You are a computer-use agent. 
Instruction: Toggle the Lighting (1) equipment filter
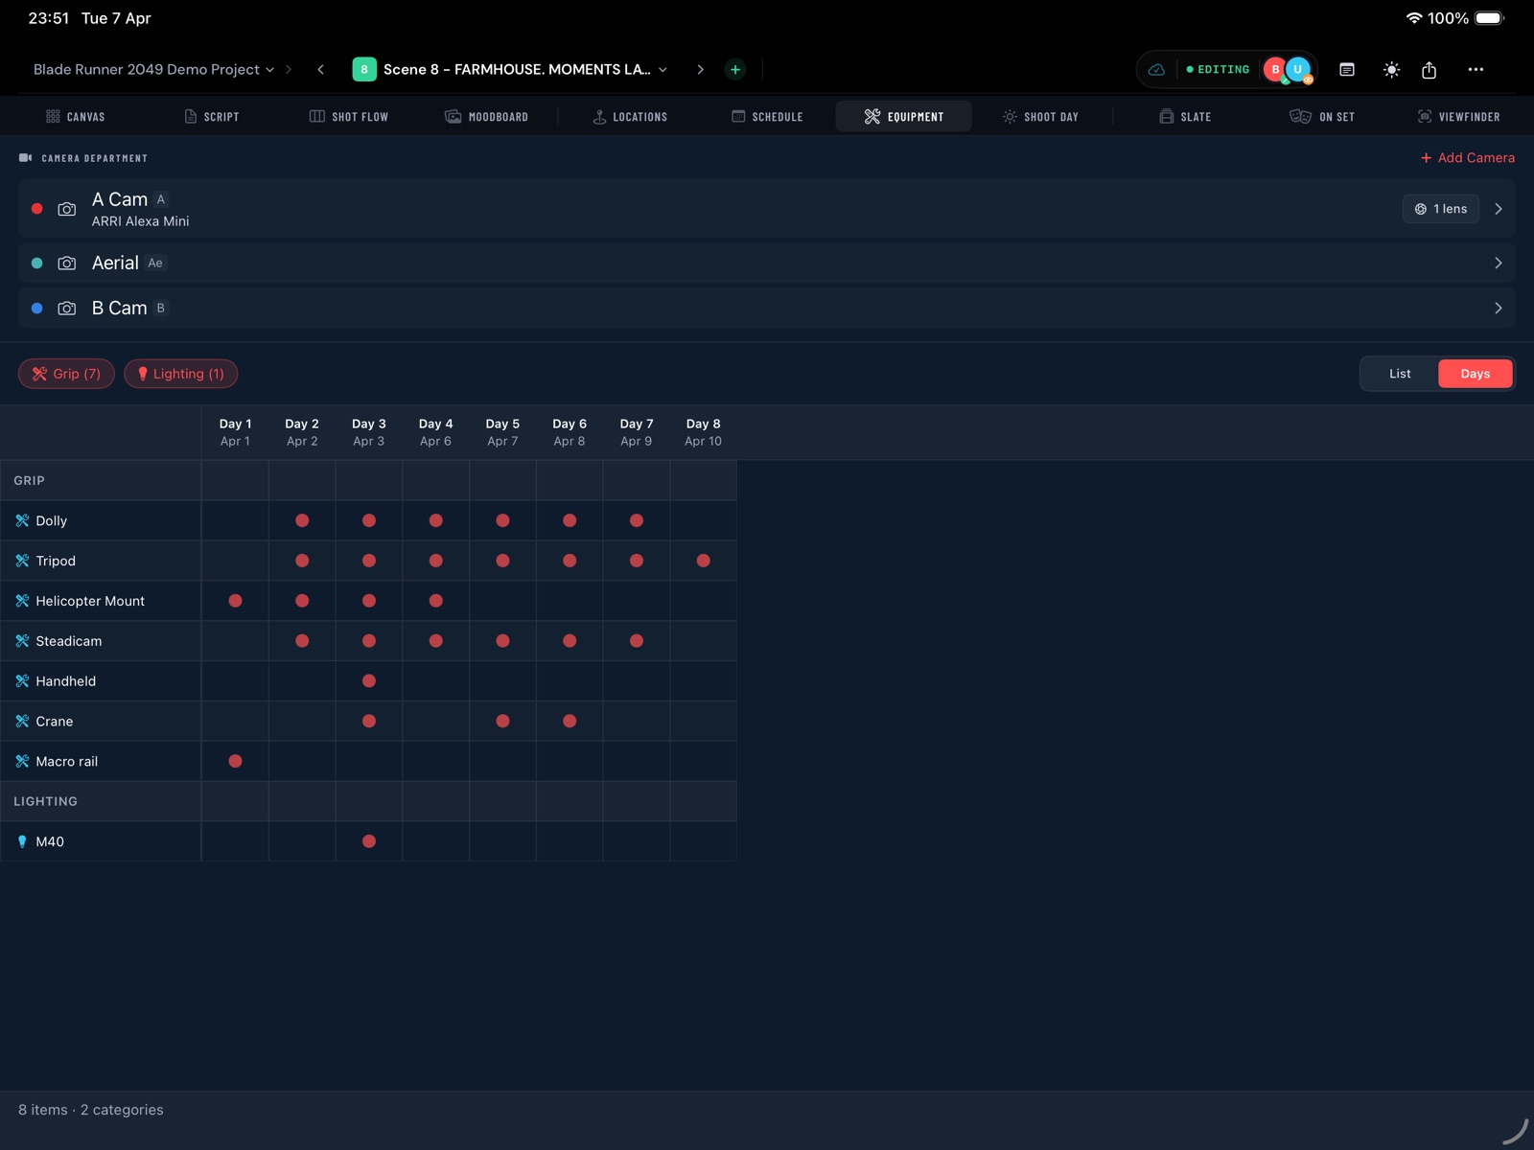point(181,374)
